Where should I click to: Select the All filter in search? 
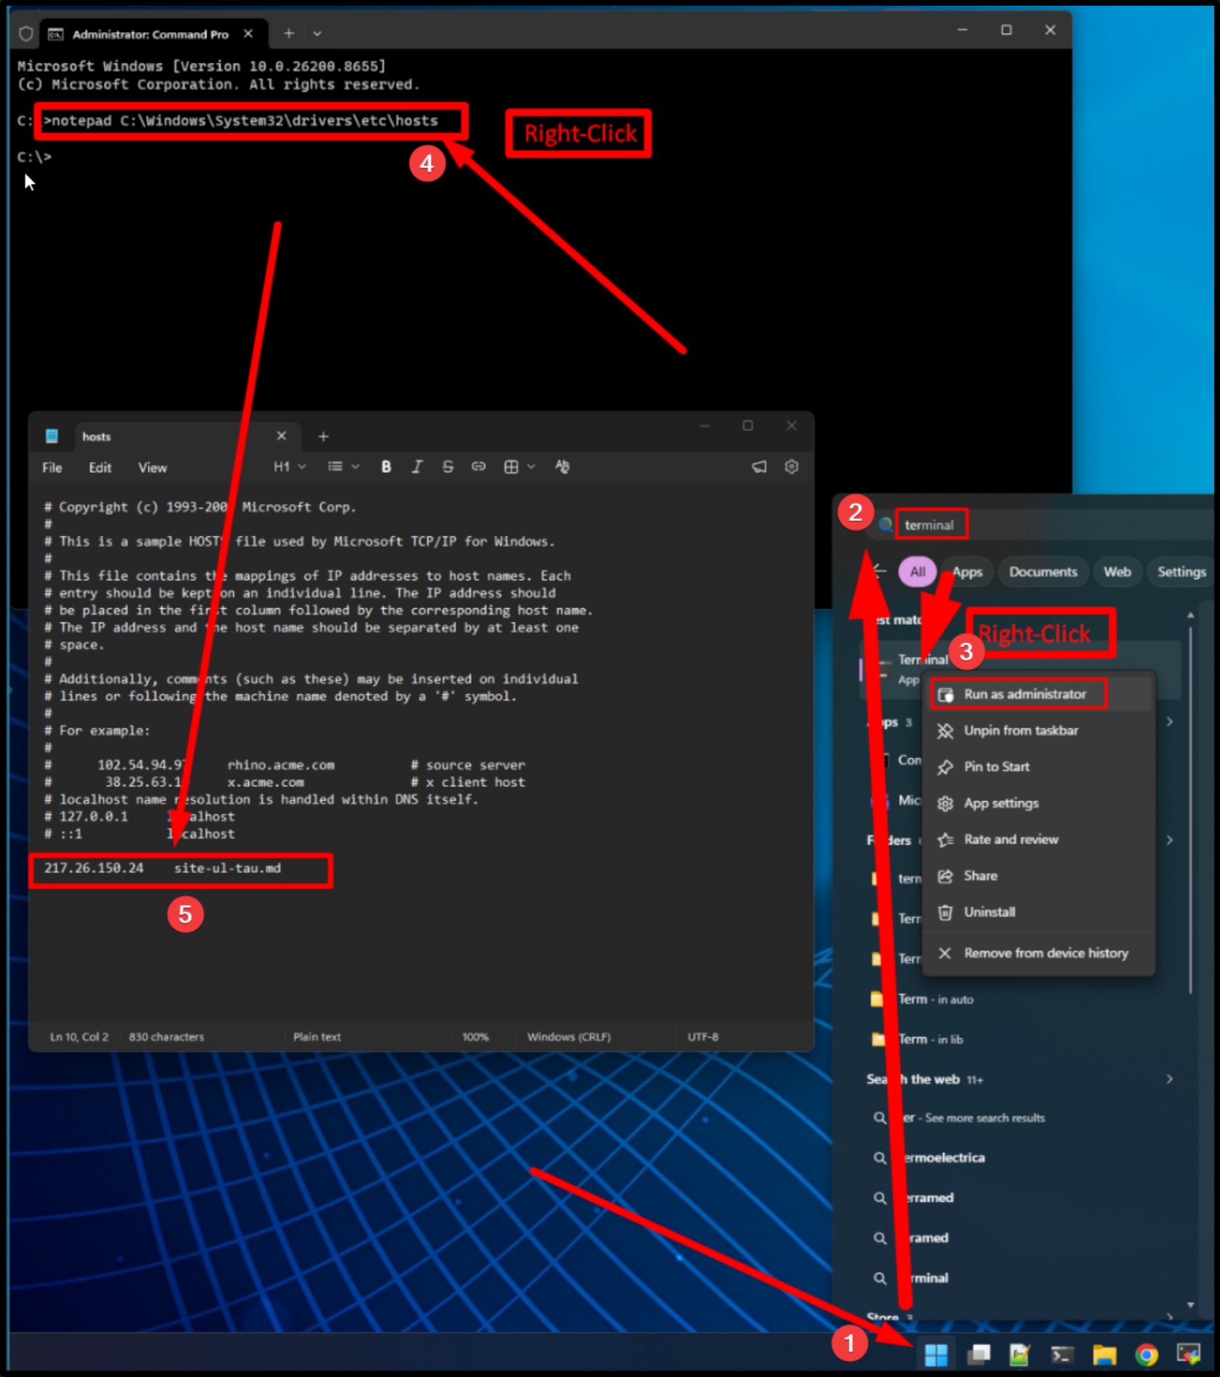click(x=917, y=572)
